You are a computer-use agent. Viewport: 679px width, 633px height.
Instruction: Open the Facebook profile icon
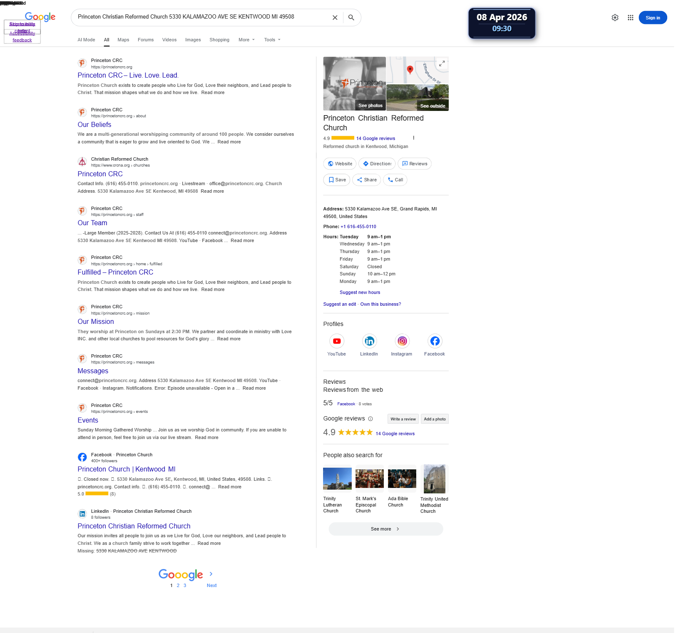(435, 341)
